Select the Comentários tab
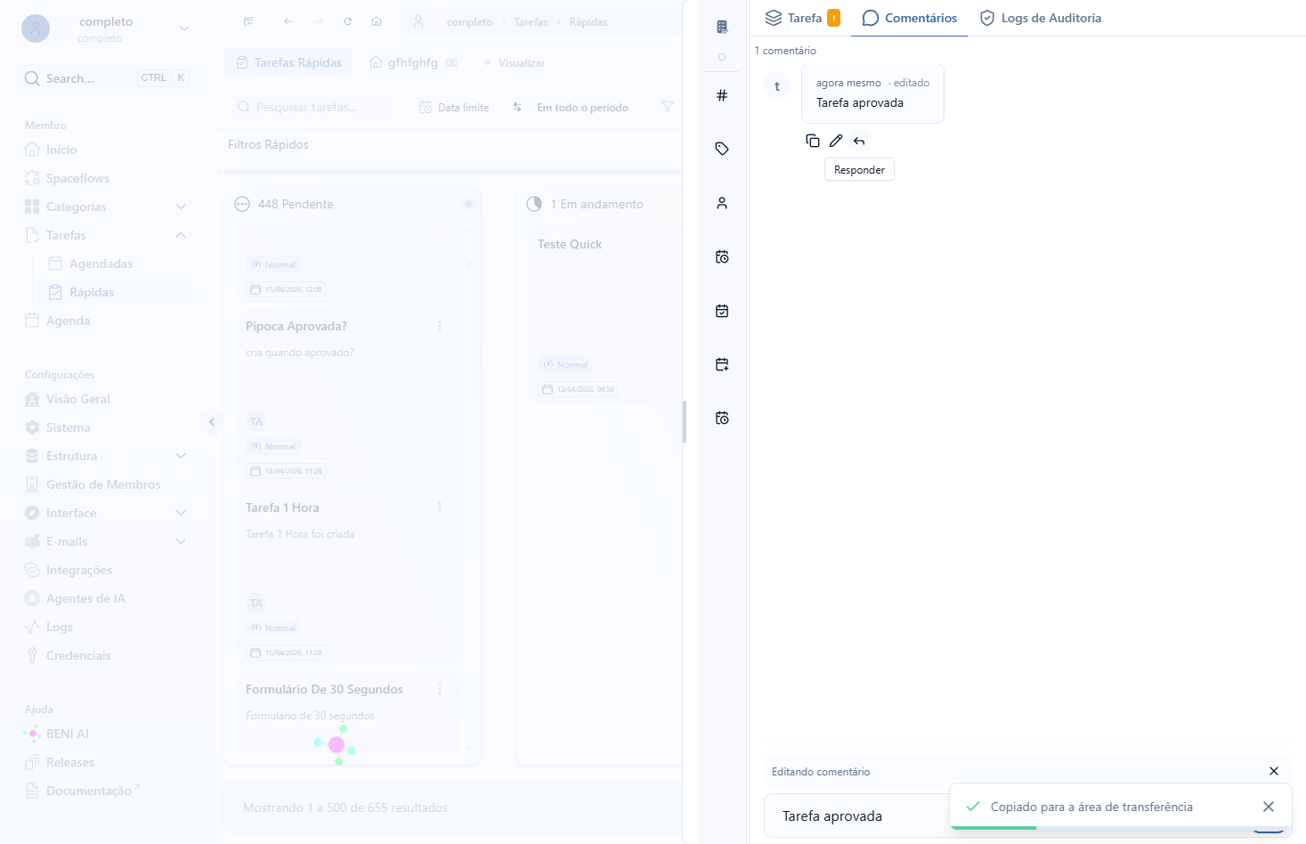The width and height of the screenshot is (1306, 844). pyautogui.click(x=910, y=18)
